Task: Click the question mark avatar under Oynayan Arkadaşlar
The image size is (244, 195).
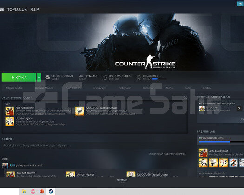Action: 239,109
